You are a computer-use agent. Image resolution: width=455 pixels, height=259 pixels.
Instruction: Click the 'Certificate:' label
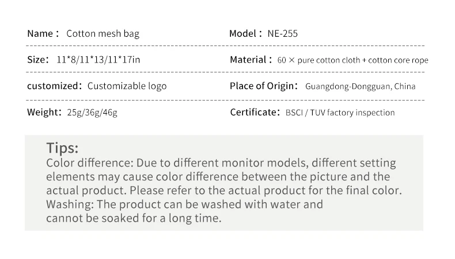pos(254,112)
